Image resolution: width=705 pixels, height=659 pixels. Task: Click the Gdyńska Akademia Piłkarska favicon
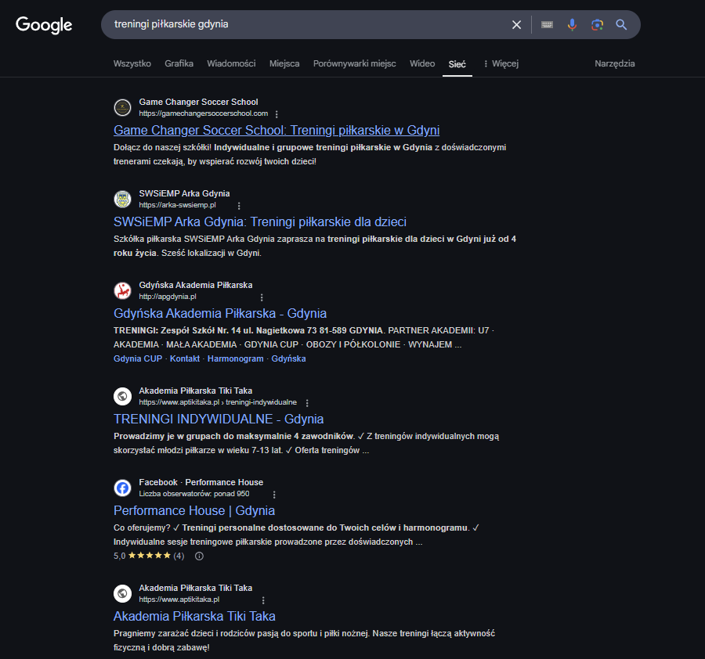(122, 291)
